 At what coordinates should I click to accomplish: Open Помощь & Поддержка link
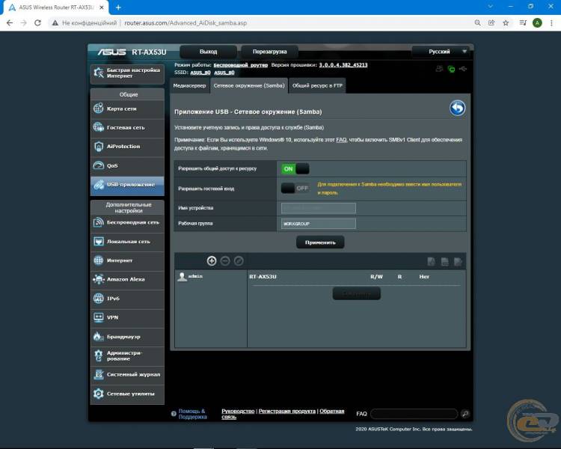192,414
